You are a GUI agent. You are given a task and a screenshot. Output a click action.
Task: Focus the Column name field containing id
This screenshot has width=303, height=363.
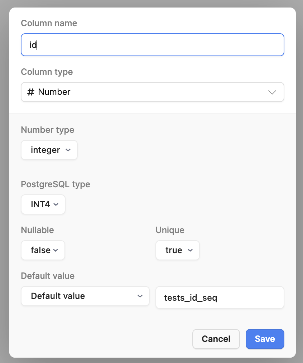click(x=153, y=45)
